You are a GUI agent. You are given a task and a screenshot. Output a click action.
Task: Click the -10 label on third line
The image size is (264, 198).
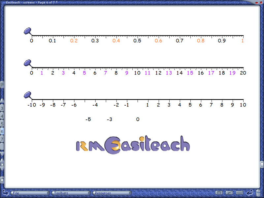(32, 105)
